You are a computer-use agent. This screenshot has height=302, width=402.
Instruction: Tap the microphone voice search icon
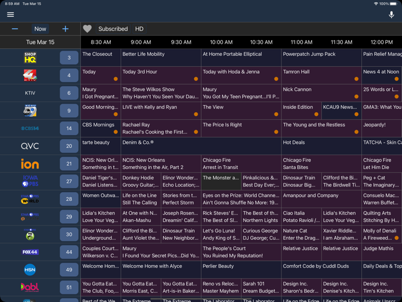(x=391, y=14)
